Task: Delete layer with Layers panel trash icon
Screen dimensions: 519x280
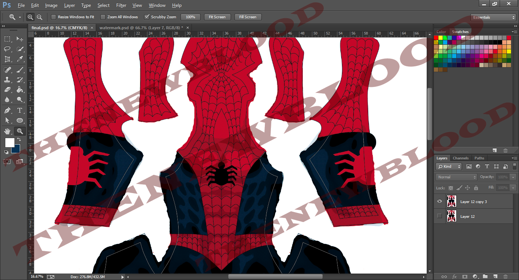Action: click(x=505, y=277)
